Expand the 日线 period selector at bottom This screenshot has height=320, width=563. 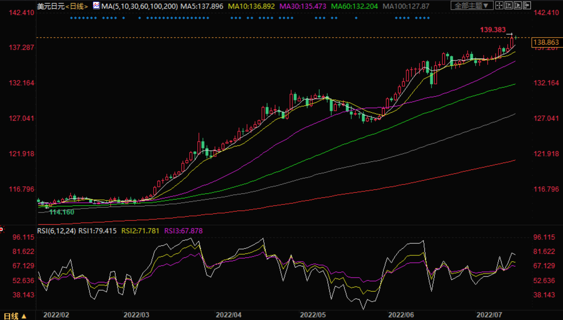point(15,316)
